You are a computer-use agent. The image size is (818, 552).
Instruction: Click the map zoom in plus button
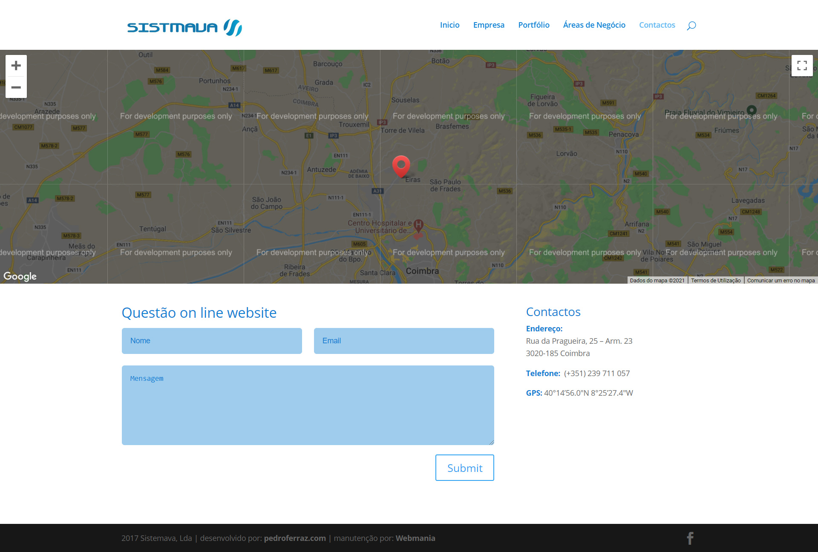coord(16,66)
